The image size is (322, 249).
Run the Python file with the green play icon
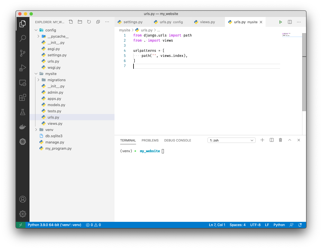(x=280, y=22)
